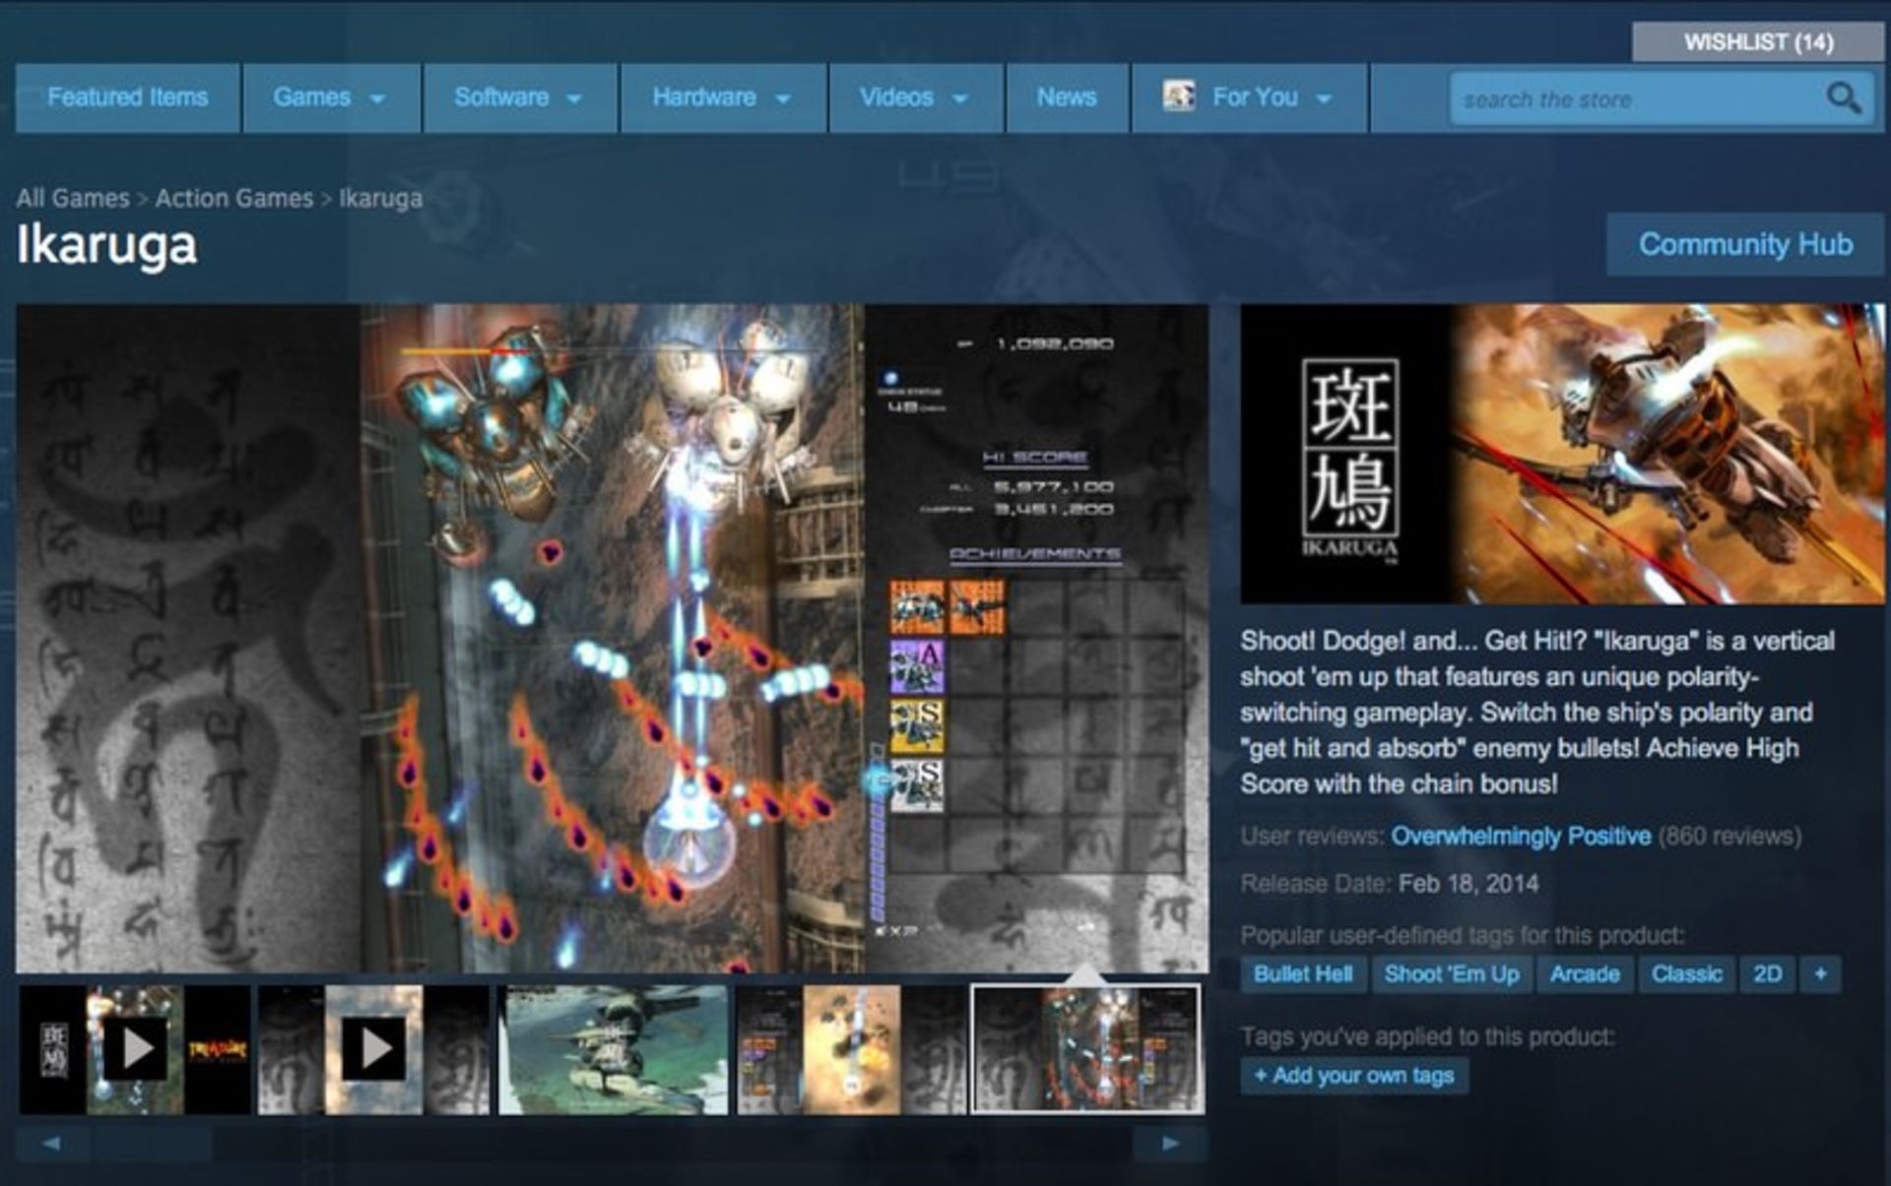Click the search magnifier icon

[x=1843, y=97]
